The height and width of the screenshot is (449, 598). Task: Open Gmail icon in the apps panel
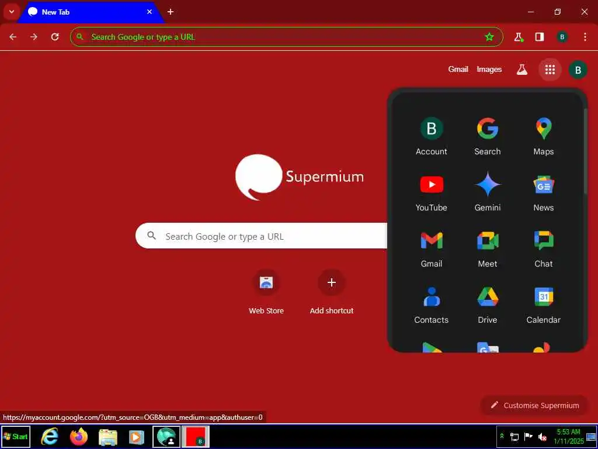[x=432, y=248]
